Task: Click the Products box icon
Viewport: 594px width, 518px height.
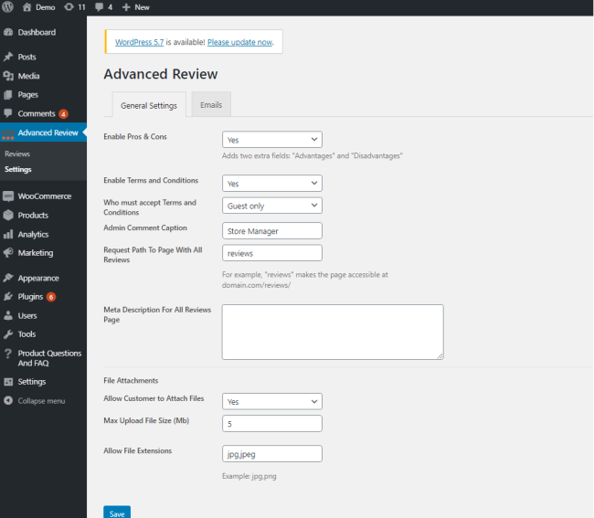Action: pyautogui.click(x=8, y=215)
